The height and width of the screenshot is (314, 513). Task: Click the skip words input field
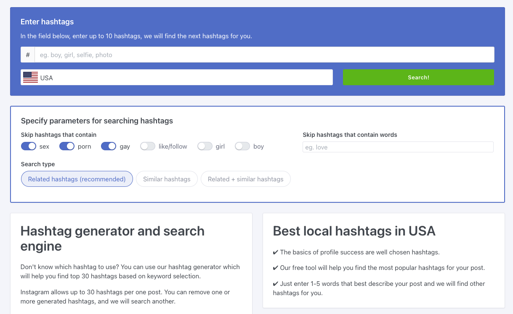[x=398, y=147]
